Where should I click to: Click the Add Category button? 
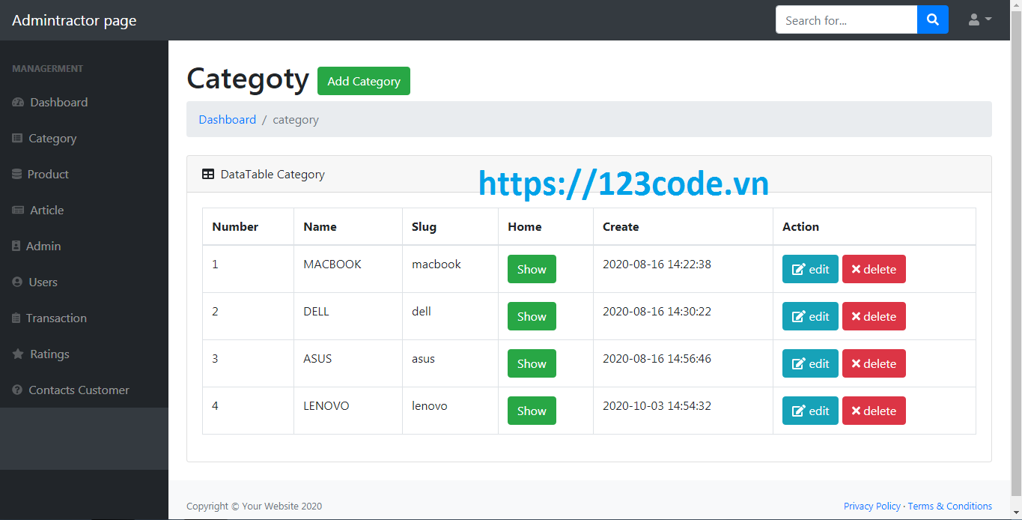(x=363, y=80)
